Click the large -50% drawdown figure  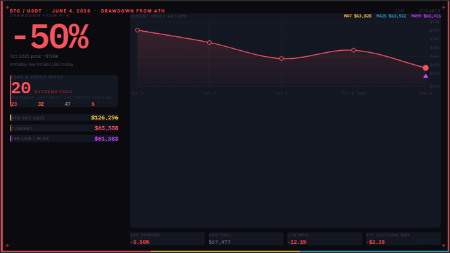(52, 36)
